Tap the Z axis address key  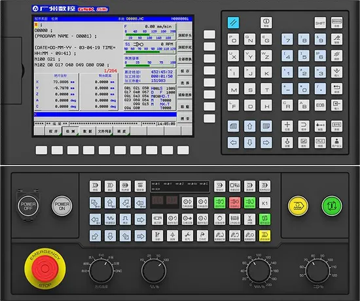(x=266, y=56)
